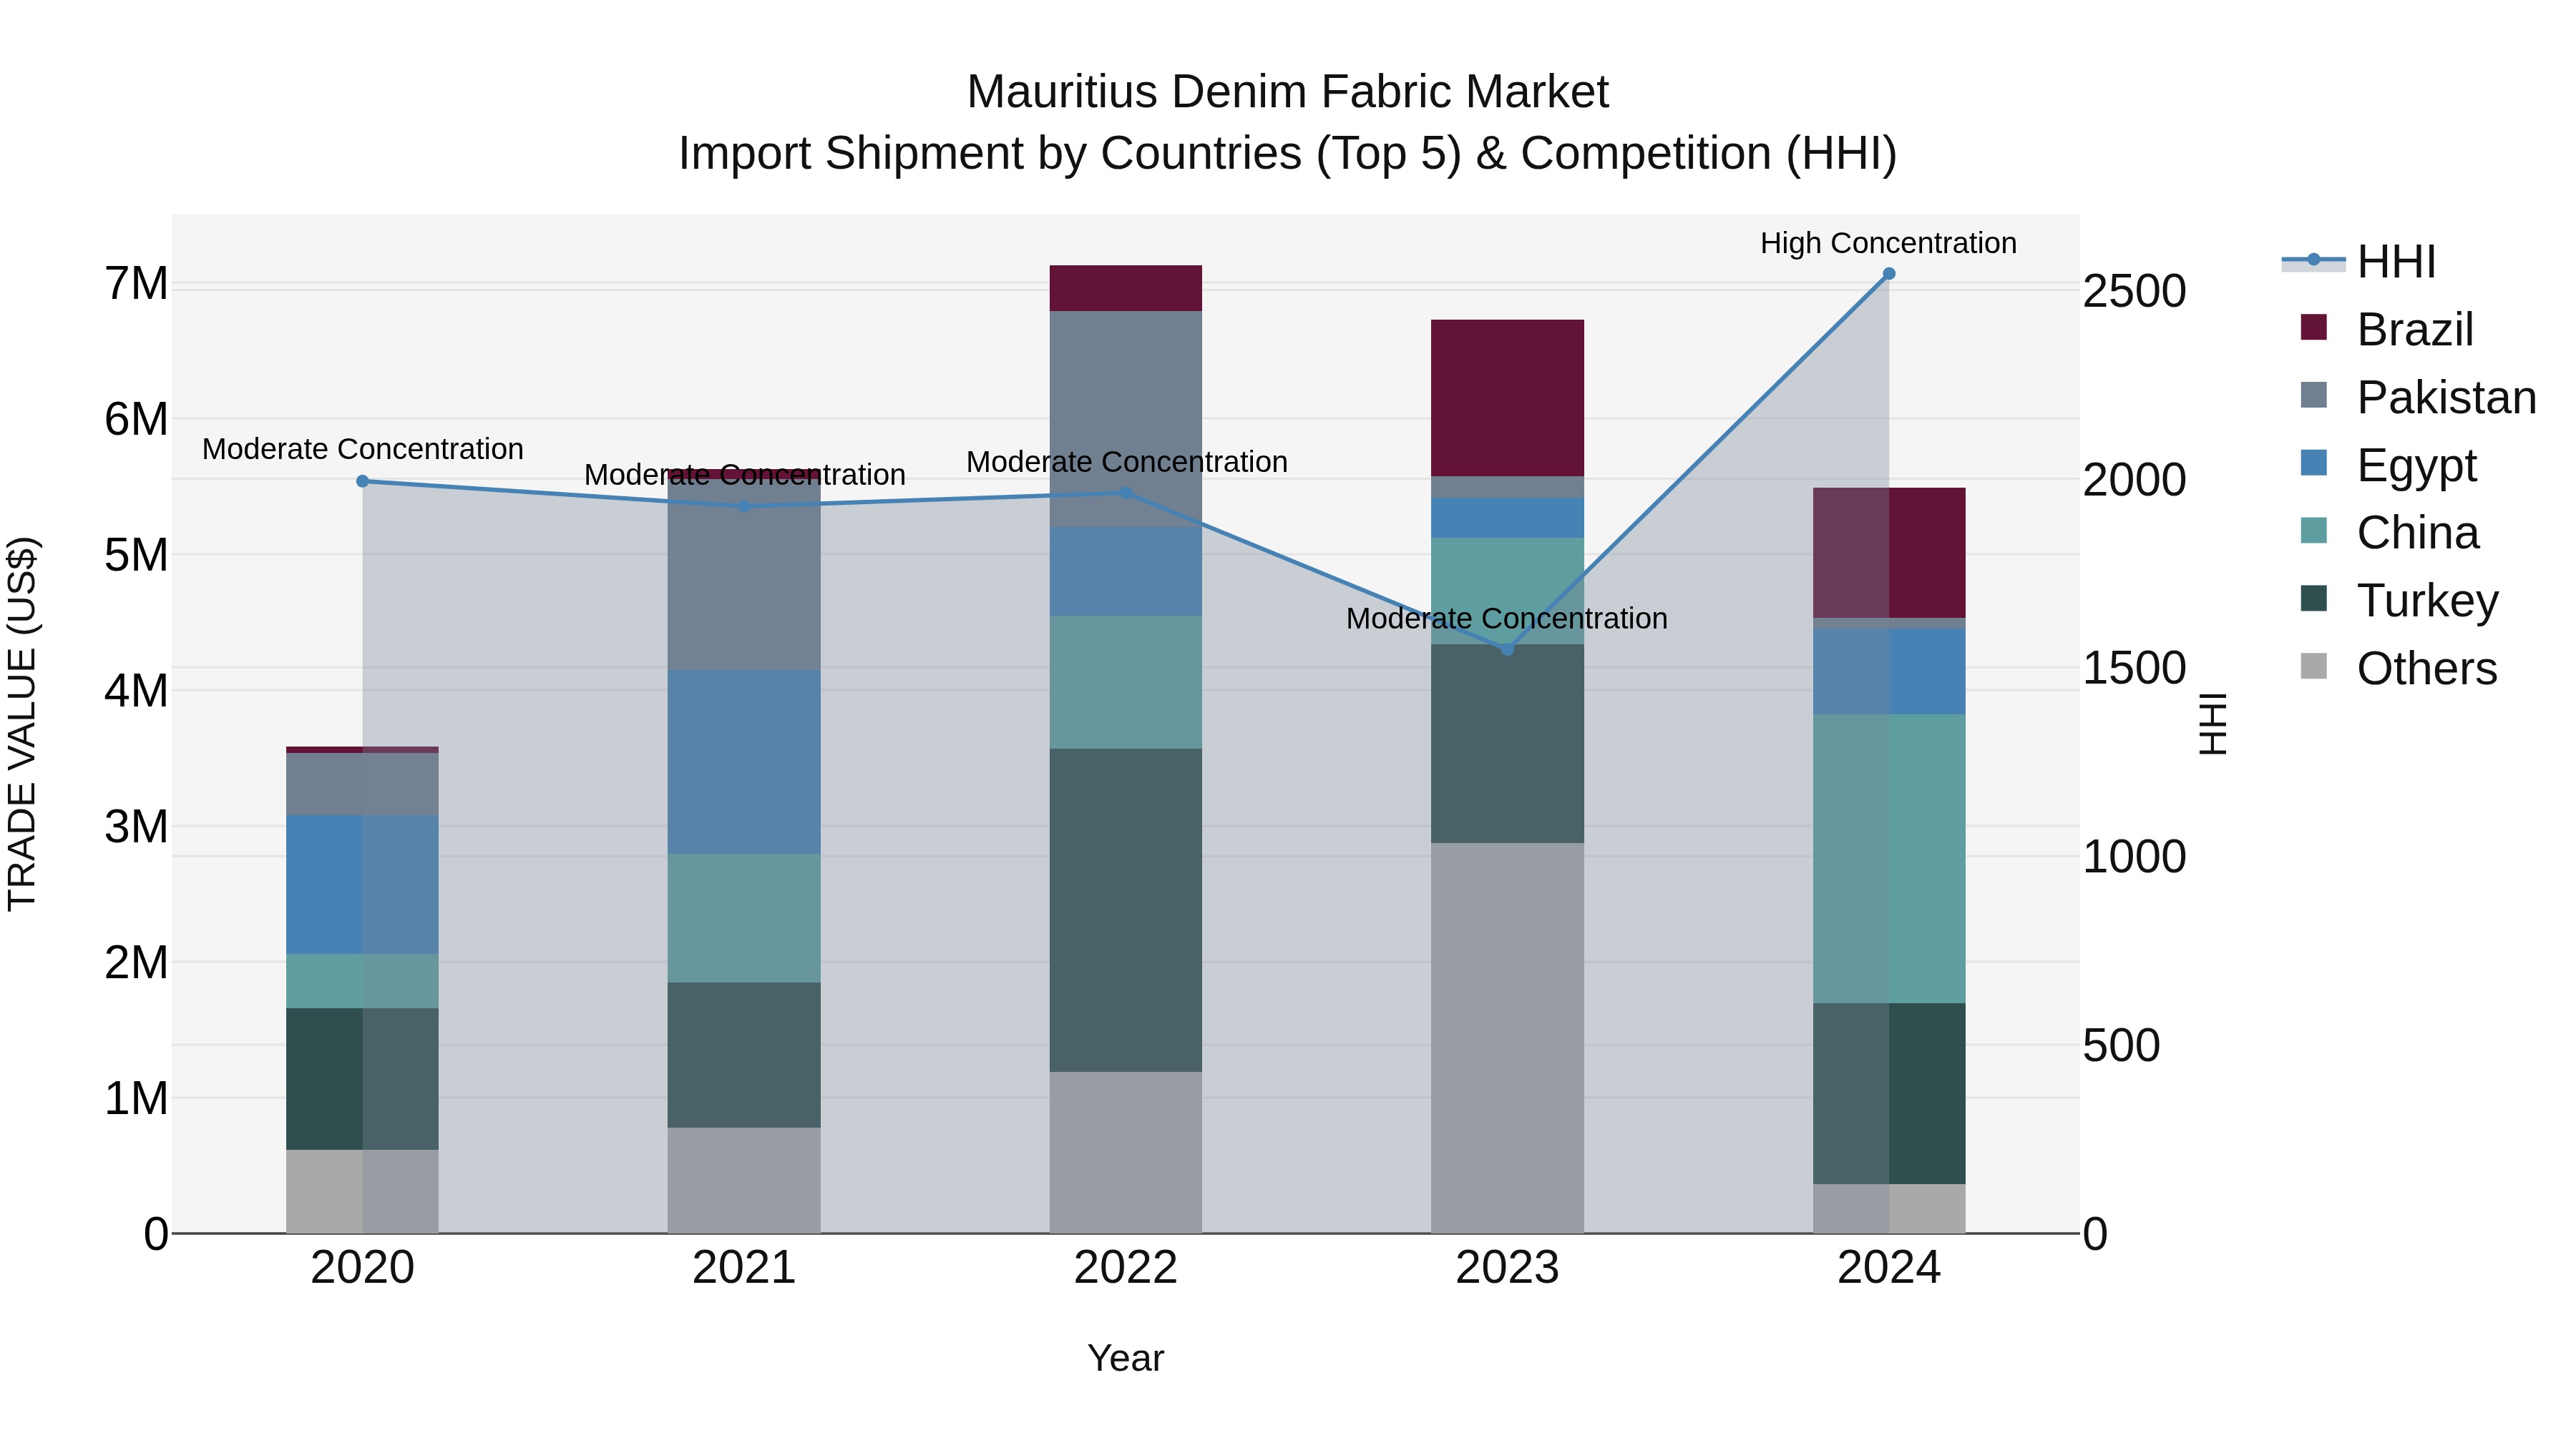Image resolution: width=2576 pixels, height=1448 pixels.
Task: Click the 2022 x-axis tick label
Action: point(1126,1268)
